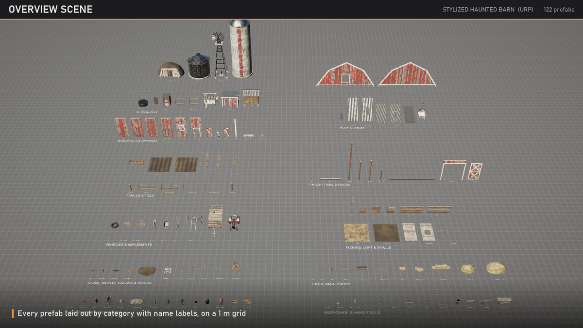Click the black tire in Vehicles row
Image resolution: width=583 pixels, height=328 pixels.
(x=115, y=225)
